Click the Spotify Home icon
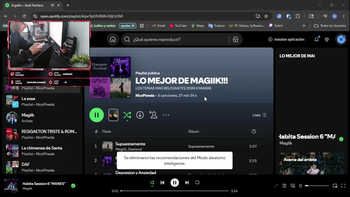Screen dimensions: 350x197 [113, 39]
